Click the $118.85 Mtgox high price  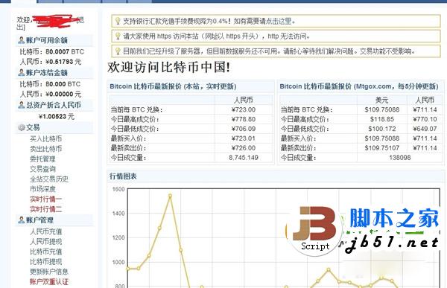pyautogui.click(x=382, y=119)
